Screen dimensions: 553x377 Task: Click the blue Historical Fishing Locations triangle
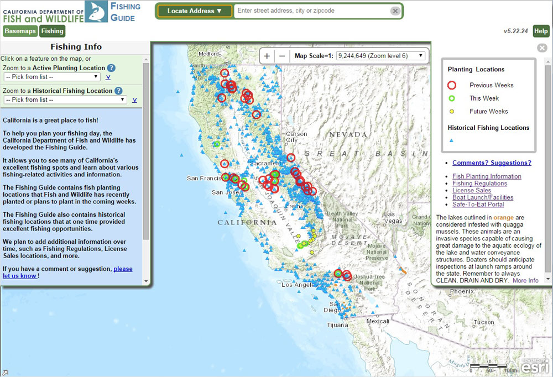451,140
